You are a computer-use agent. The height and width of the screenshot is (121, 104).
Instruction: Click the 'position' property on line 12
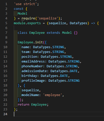click(29, 57)
